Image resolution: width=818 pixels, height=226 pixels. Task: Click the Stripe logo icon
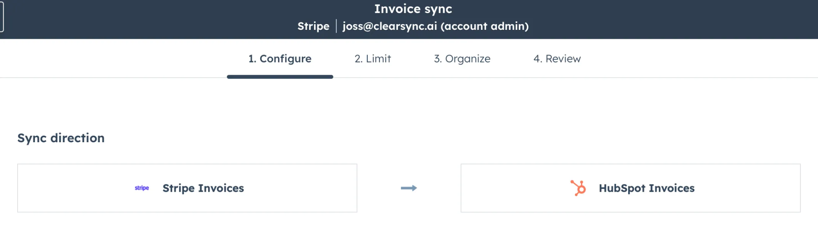click(x=142, y=188)
